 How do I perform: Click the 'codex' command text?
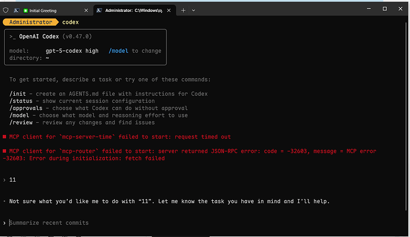click(x=70, y=22)
